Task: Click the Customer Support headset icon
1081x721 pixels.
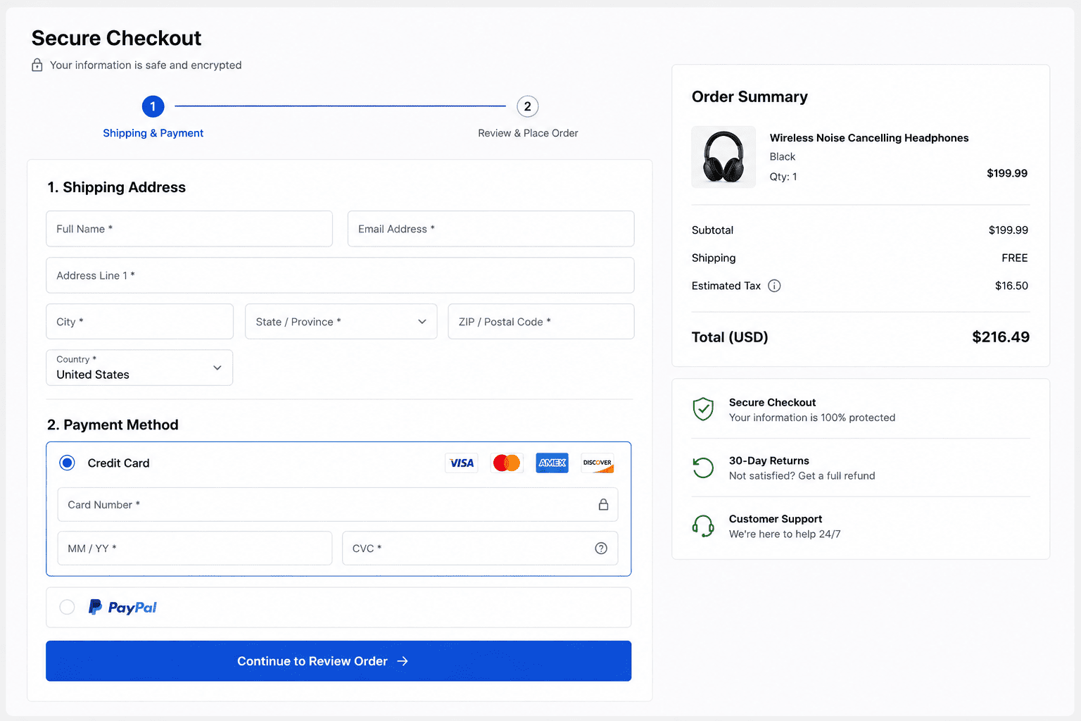Action: click(703, 526)
